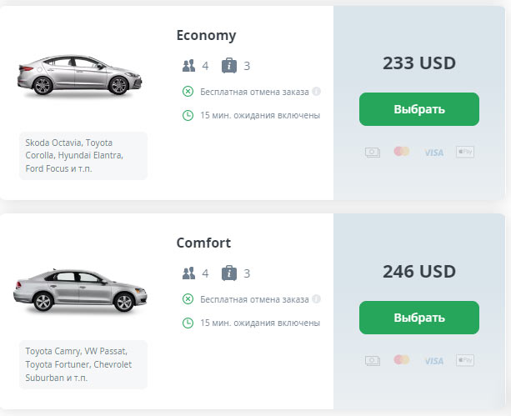
Task: Click Comfort Mastercard payment icon
Action: (x=402, y=360)
